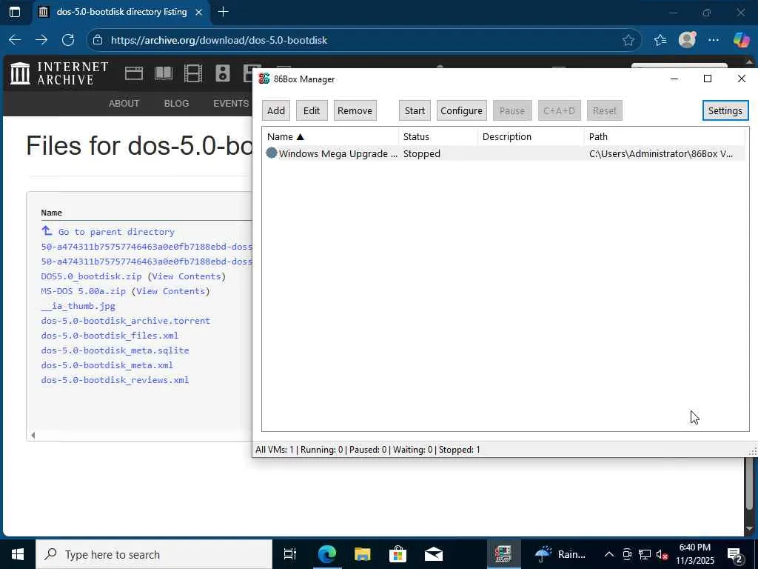The height and width of the screenshot is (569, 758).
Task: Open Internet Archive video film icon
Action: tap(193, 73)
